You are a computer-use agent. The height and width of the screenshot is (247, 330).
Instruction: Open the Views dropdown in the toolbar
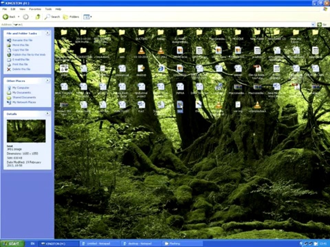click(87, 17)
